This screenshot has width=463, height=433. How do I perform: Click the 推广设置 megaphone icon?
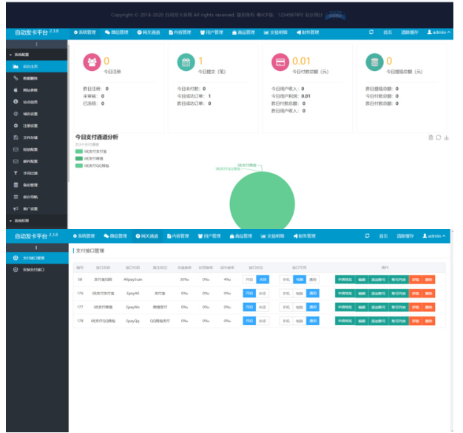coord(16,208)
